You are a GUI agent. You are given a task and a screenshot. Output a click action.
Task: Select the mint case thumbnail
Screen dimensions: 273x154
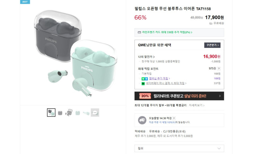click(x=77, y=112)
